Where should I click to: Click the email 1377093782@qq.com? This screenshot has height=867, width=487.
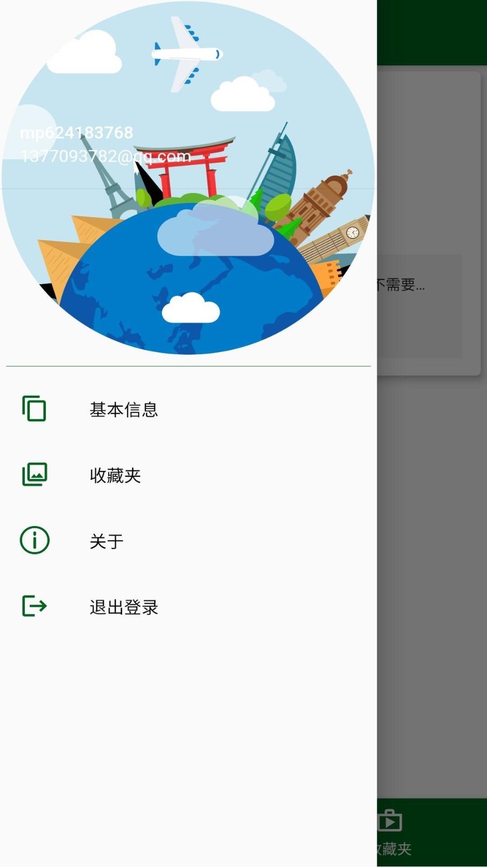coord(106,157)
